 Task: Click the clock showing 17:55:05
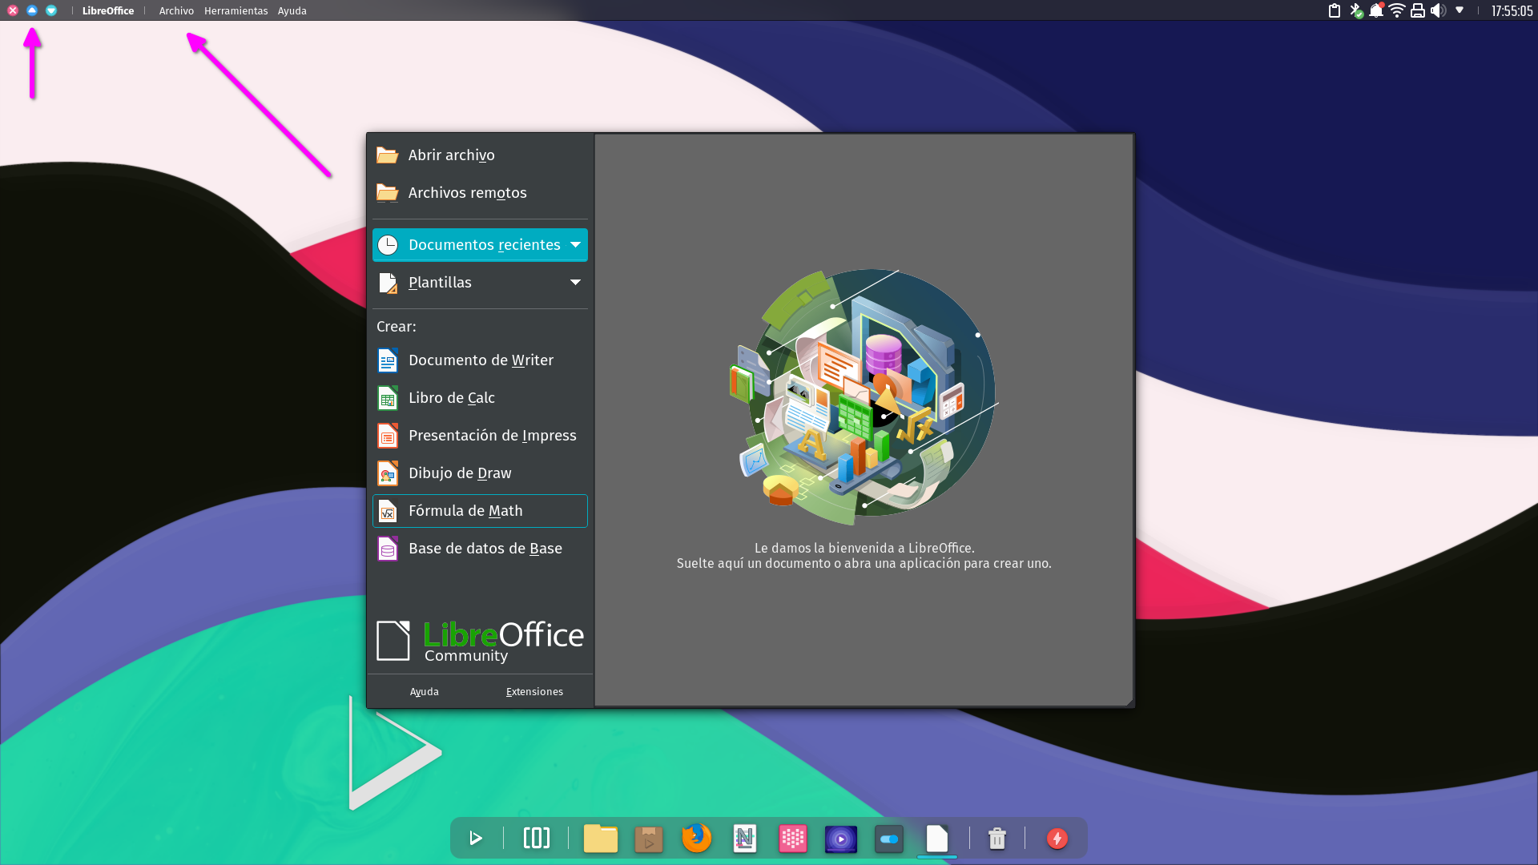pos(1512,10)
